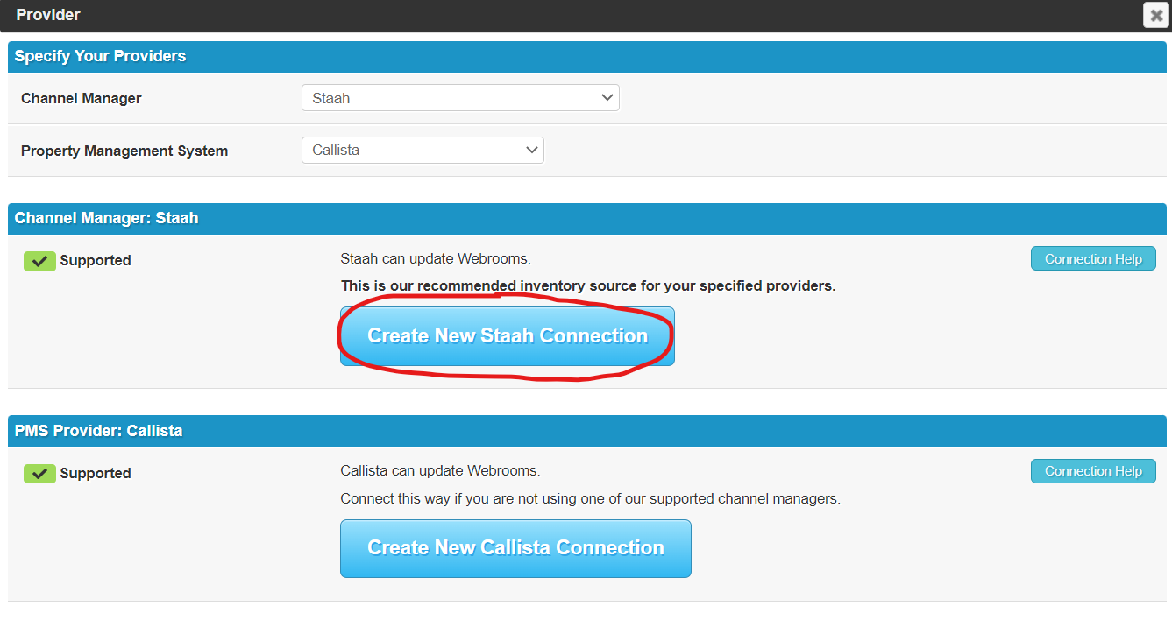The height and width of the screenshot is (620, 1172).
Task: Click the recommended inventory source notice text
Action: 588,285
